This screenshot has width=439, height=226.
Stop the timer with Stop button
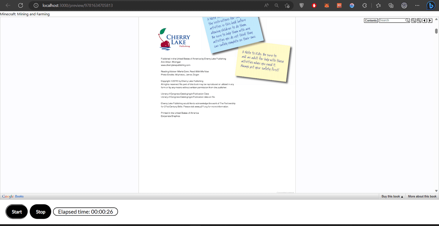(41, 212)
